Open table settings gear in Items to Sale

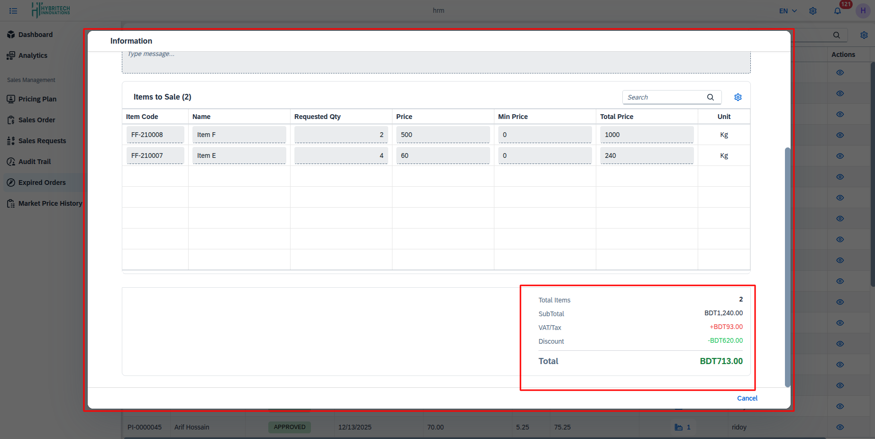[x=738, y=97]
